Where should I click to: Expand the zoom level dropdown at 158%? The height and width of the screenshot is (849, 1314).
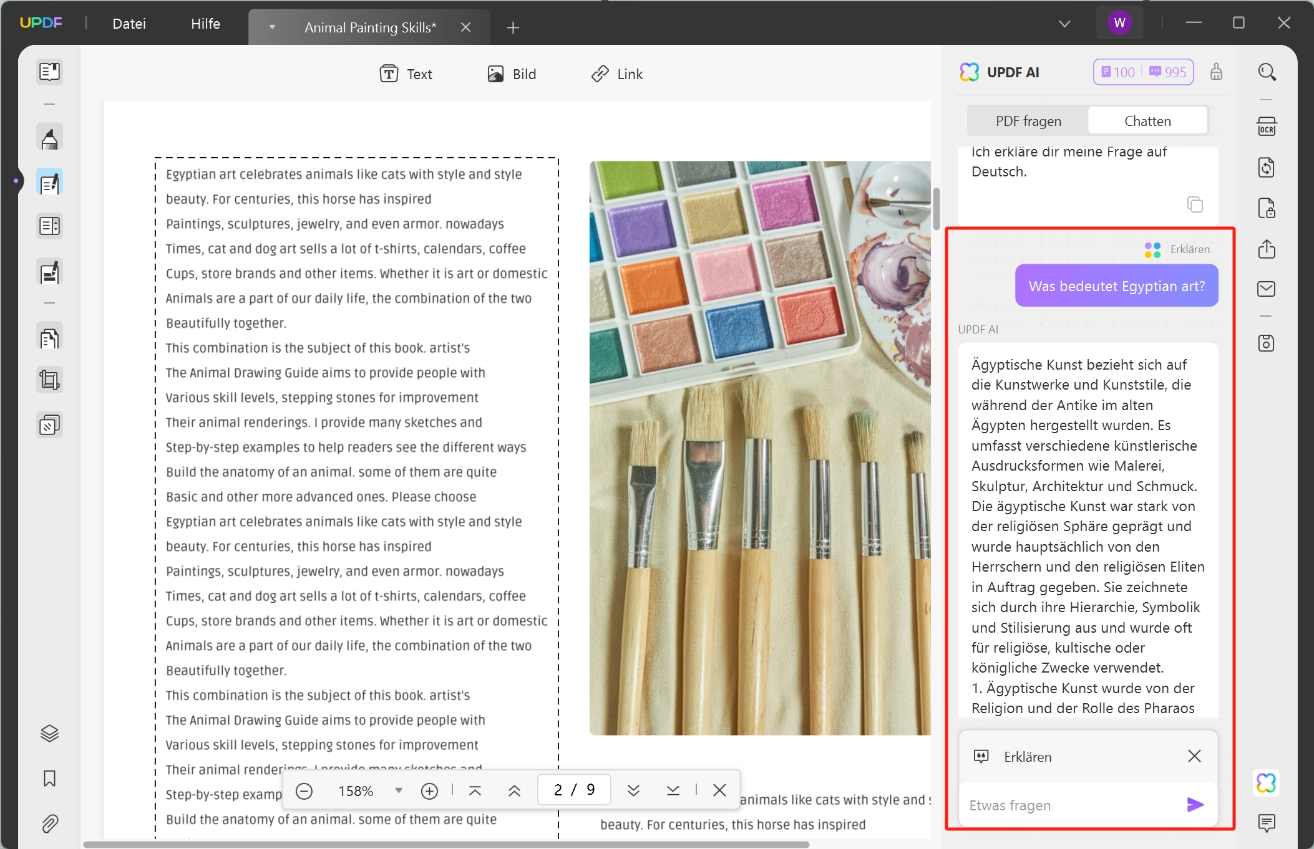(399, 790)
